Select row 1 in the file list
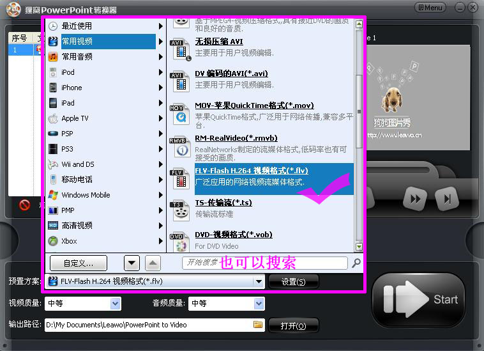 pos(25,50)
